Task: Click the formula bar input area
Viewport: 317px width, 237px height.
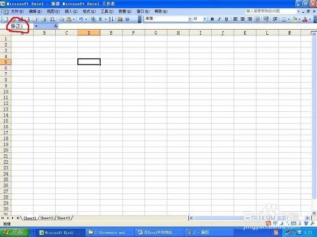Action: (x=187, y=26)
